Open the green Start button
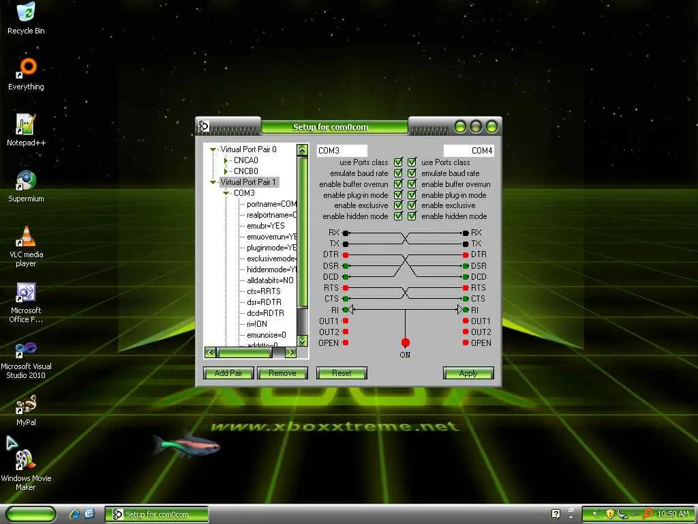The image size is (698, 524). tap(31, 514)
